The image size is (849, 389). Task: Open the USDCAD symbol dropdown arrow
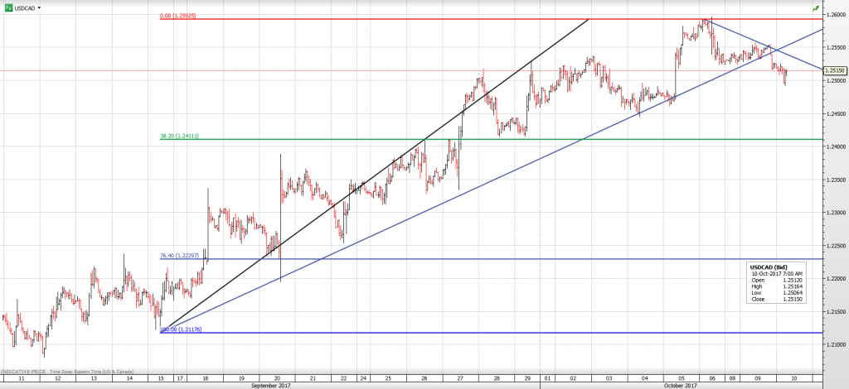[x=40, y=7]
